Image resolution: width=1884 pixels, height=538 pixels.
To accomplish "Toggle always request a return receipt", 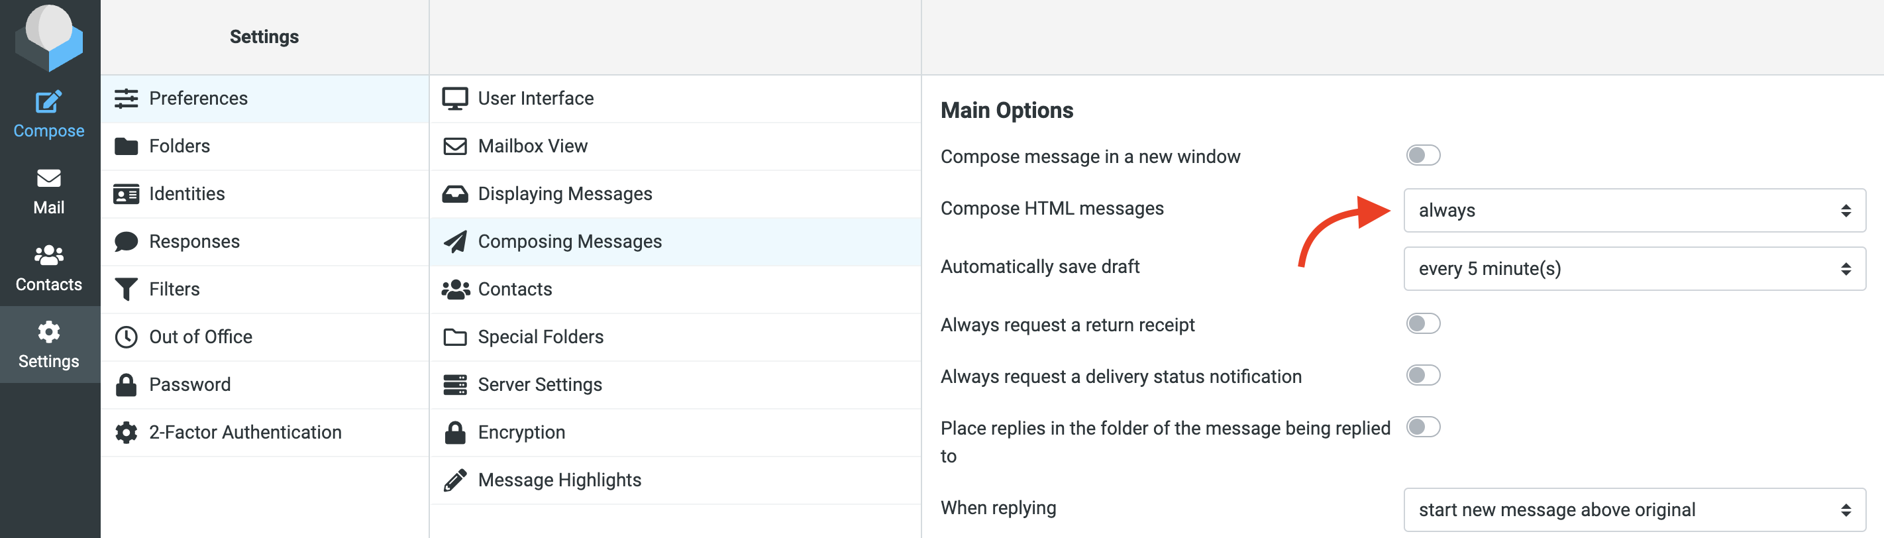I will (1422, 323).
